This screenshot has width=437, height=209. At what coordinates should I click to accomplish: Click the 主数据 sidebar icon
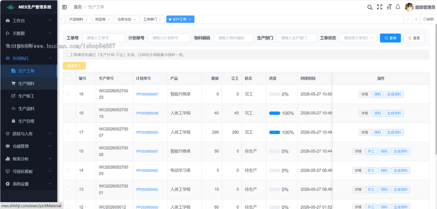tap(8, 33)
